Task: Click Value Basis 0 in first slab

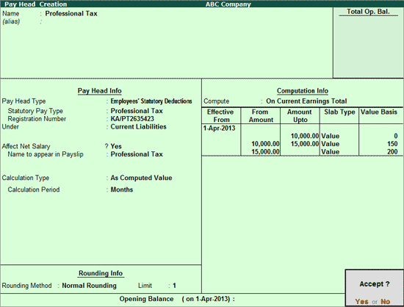Action: (x=395, y=136)
